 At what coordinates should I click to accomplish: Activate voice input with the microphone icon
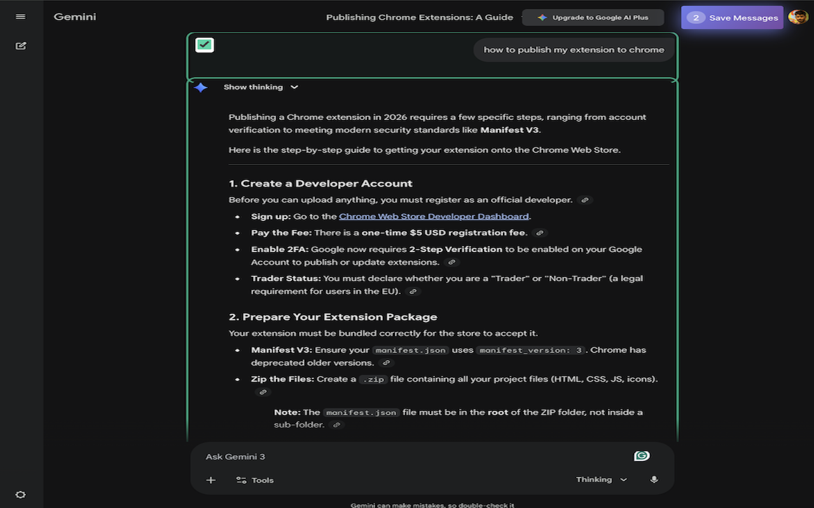[654, 479]
